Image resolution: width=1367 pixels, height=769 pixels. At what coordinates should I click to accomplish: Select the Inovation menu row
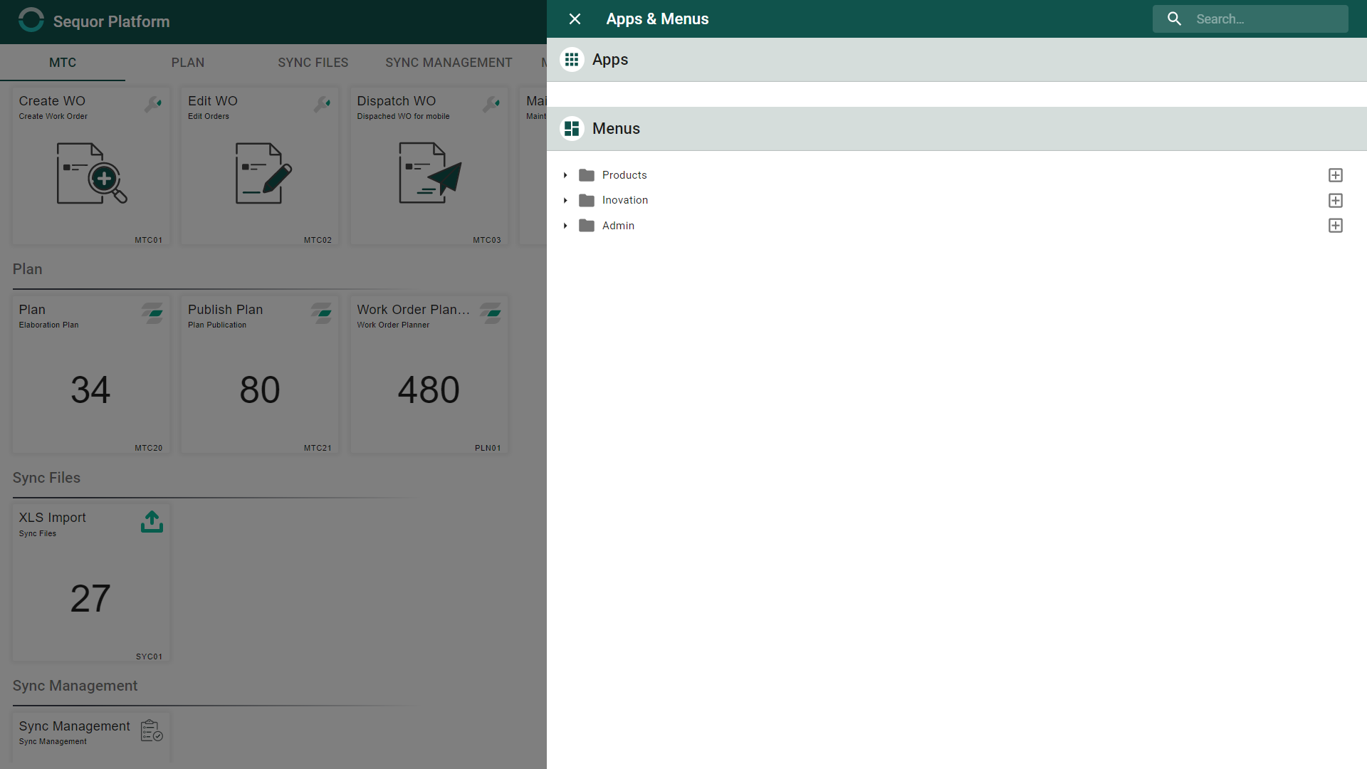click(x=956, y=201)
